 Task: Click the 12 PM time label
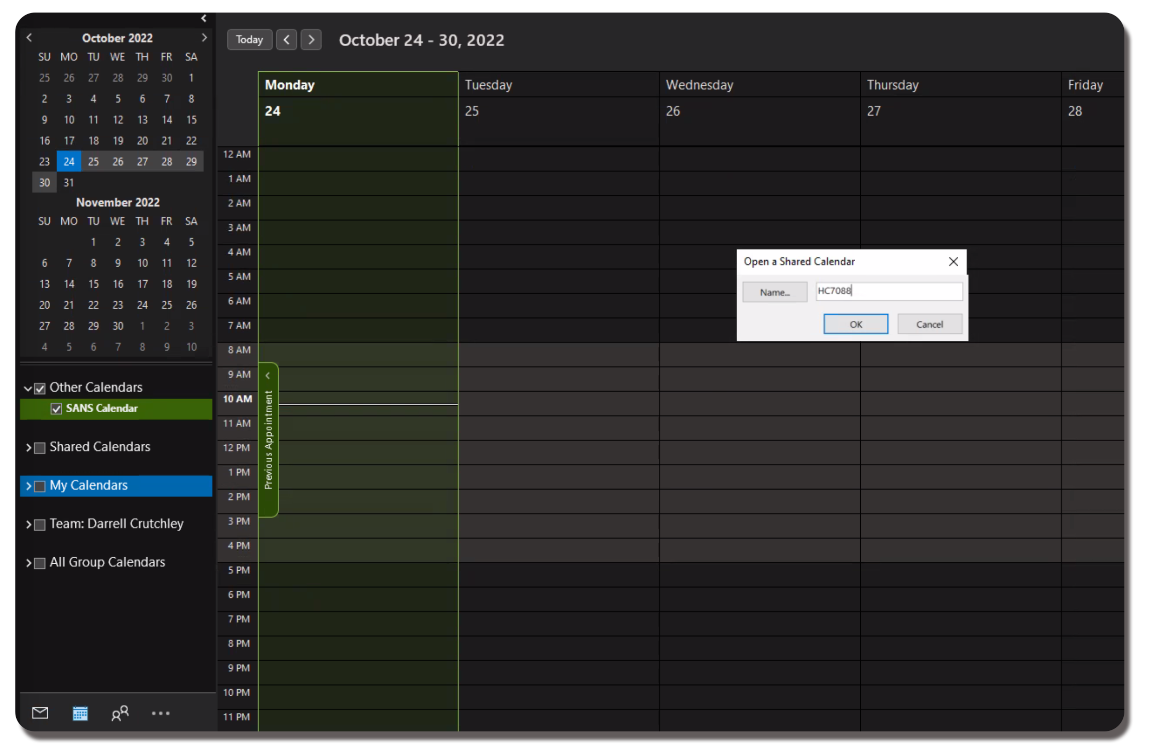tap(237, 448)
